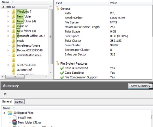Click the $RECYCLE.BIN folder icon
This screenshot has height=127, width=153.
tap(13, 65)
